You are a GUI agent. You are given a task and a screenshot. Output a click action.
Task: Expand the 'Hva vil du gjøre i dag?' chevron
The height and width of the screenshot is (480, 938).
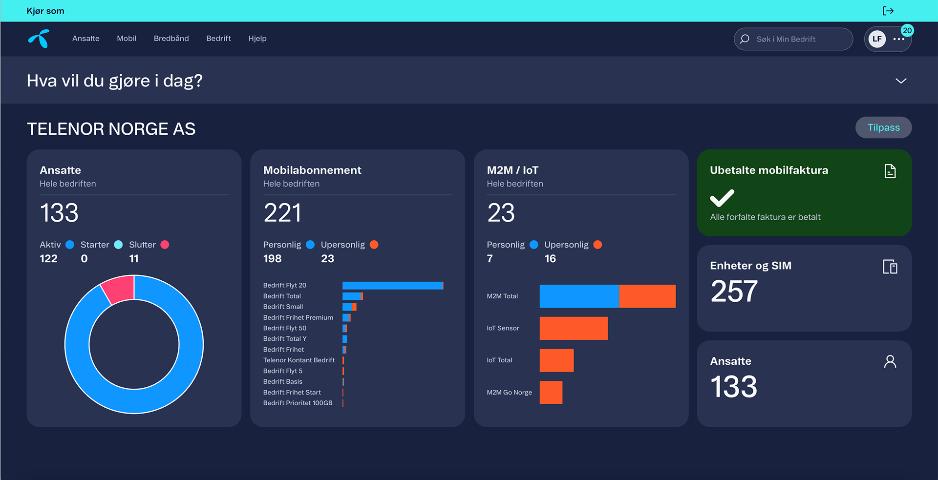click(901, 81)
